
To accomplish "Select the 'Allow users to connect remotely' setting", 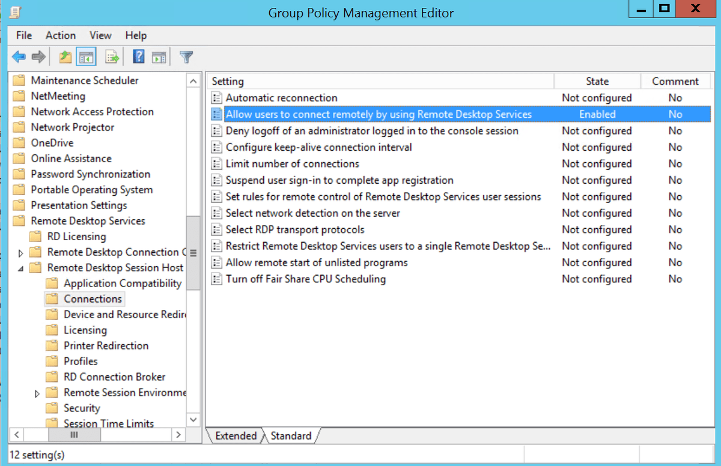I will coord(379,114).
